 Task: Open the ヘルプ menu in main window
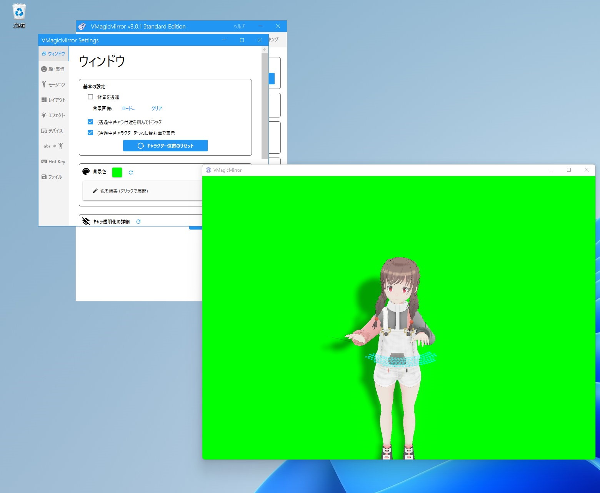tap(239, 26)
